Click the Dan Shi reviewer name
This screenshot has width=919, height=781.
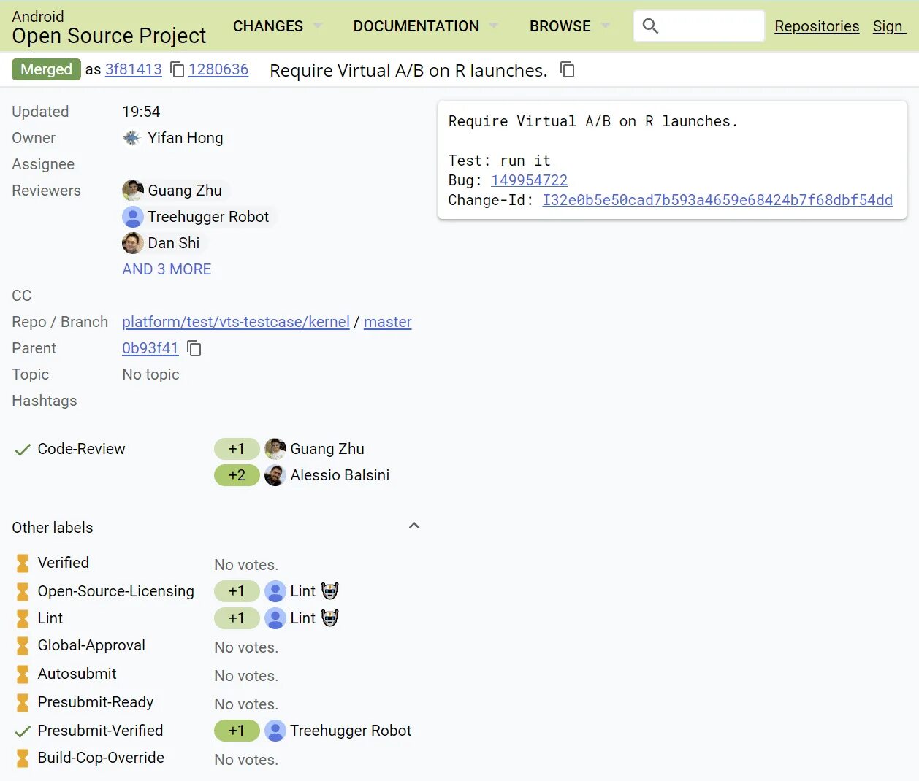[x=174, y=243]
